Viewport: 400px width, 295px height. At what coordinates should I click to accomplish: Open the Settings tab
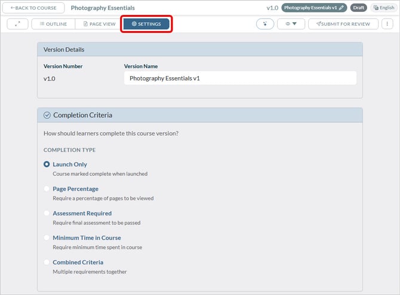point(146,24)
